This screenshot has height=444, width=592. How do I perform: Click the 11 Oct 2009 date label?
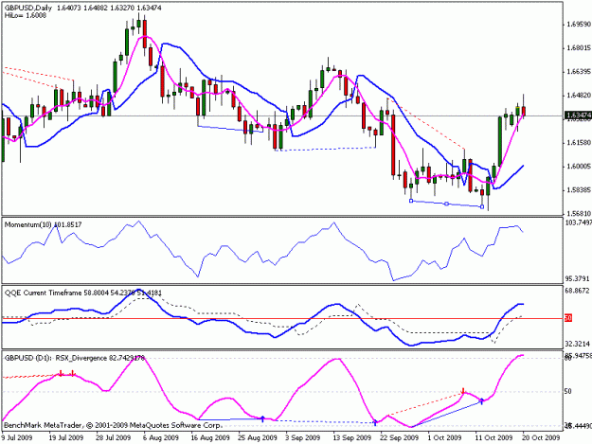(x=493, y=437)
